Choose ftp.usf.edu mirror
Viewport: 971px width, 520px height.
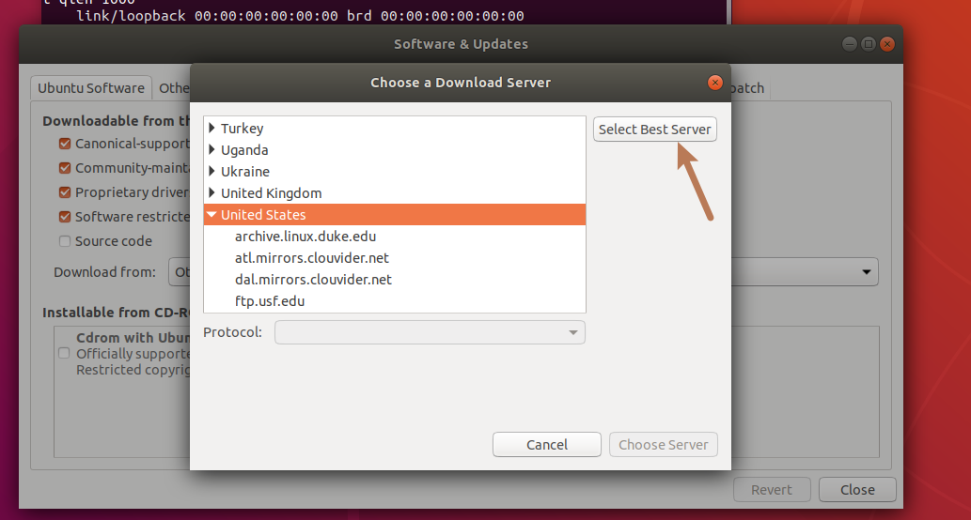click(x=395, y=301)
